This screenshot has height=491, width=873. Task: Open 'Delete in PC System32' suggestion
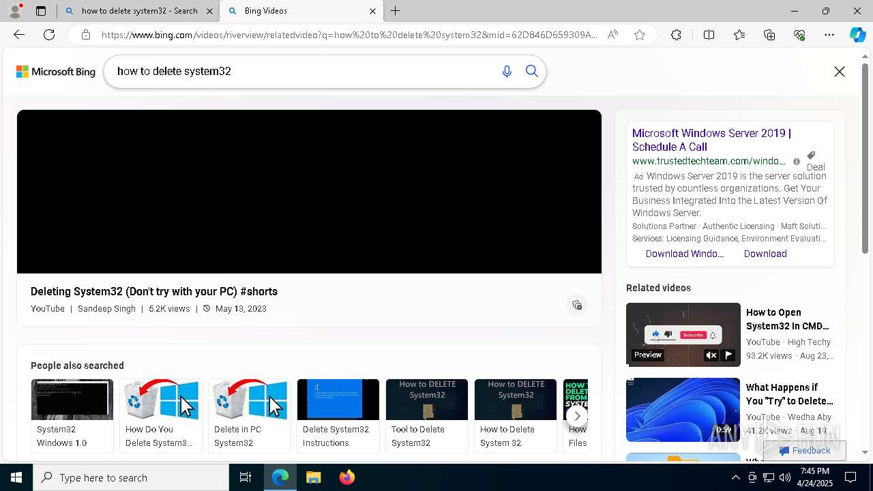tap(250, 416)
